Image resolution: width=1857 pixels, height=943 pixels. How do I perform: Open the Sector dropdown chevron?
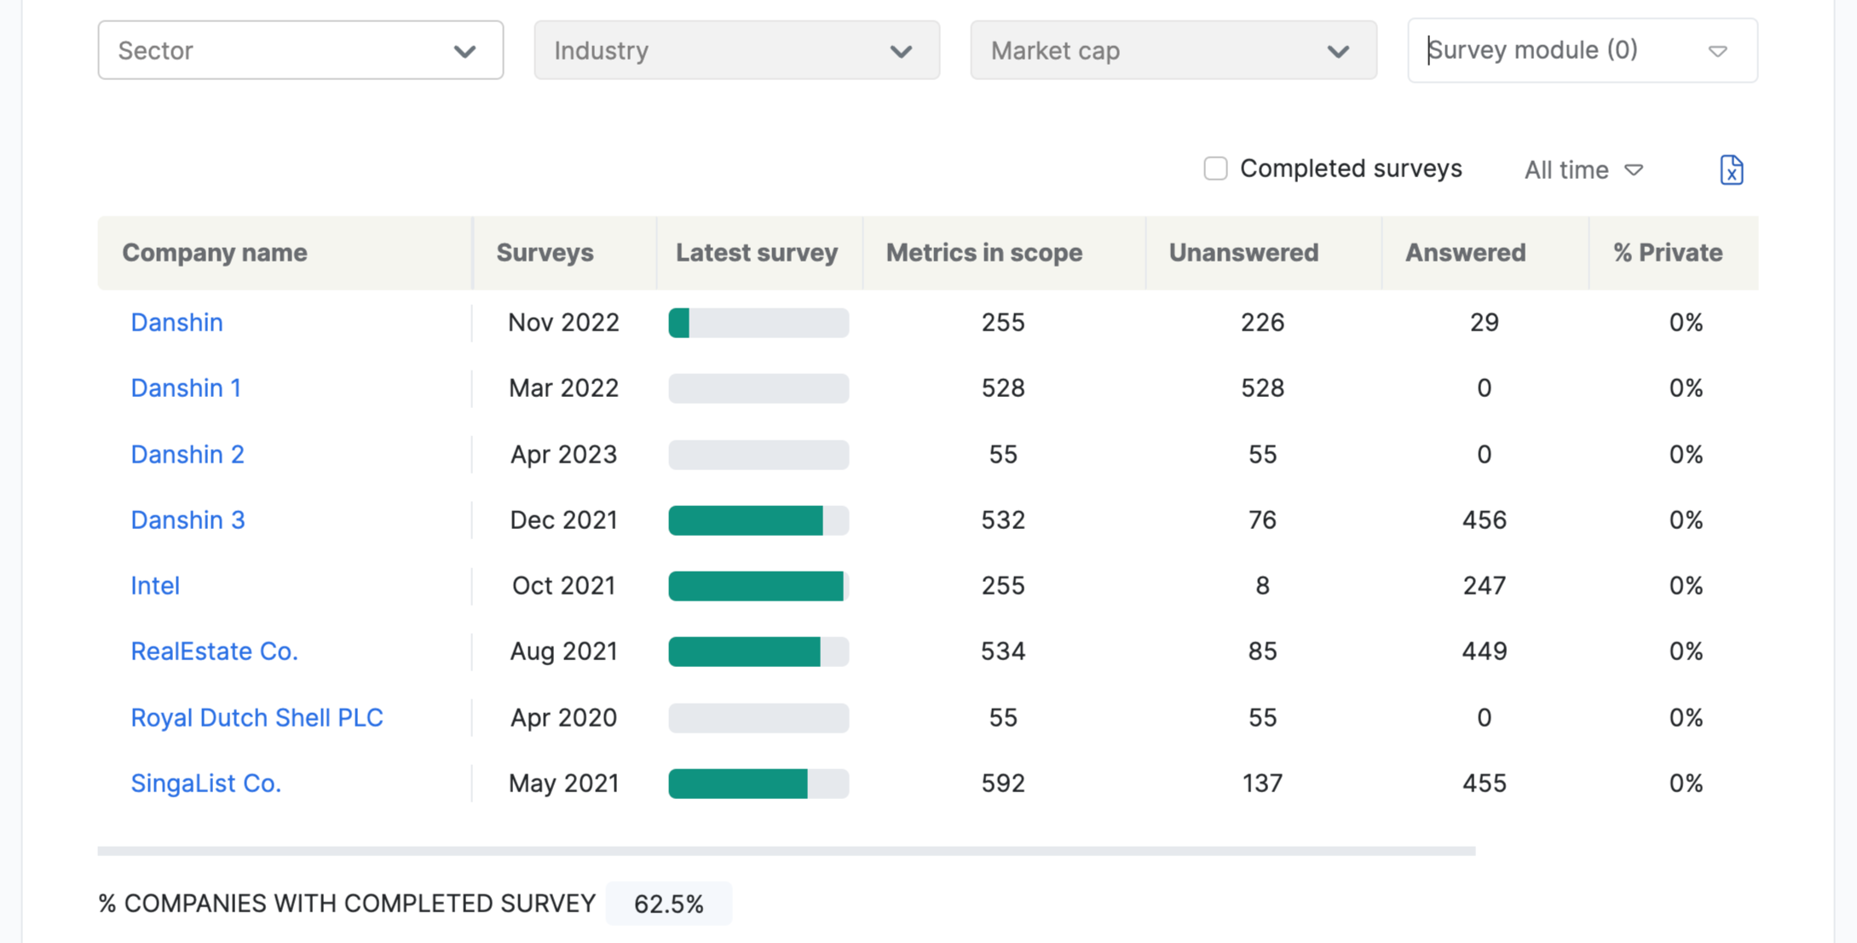464,51
